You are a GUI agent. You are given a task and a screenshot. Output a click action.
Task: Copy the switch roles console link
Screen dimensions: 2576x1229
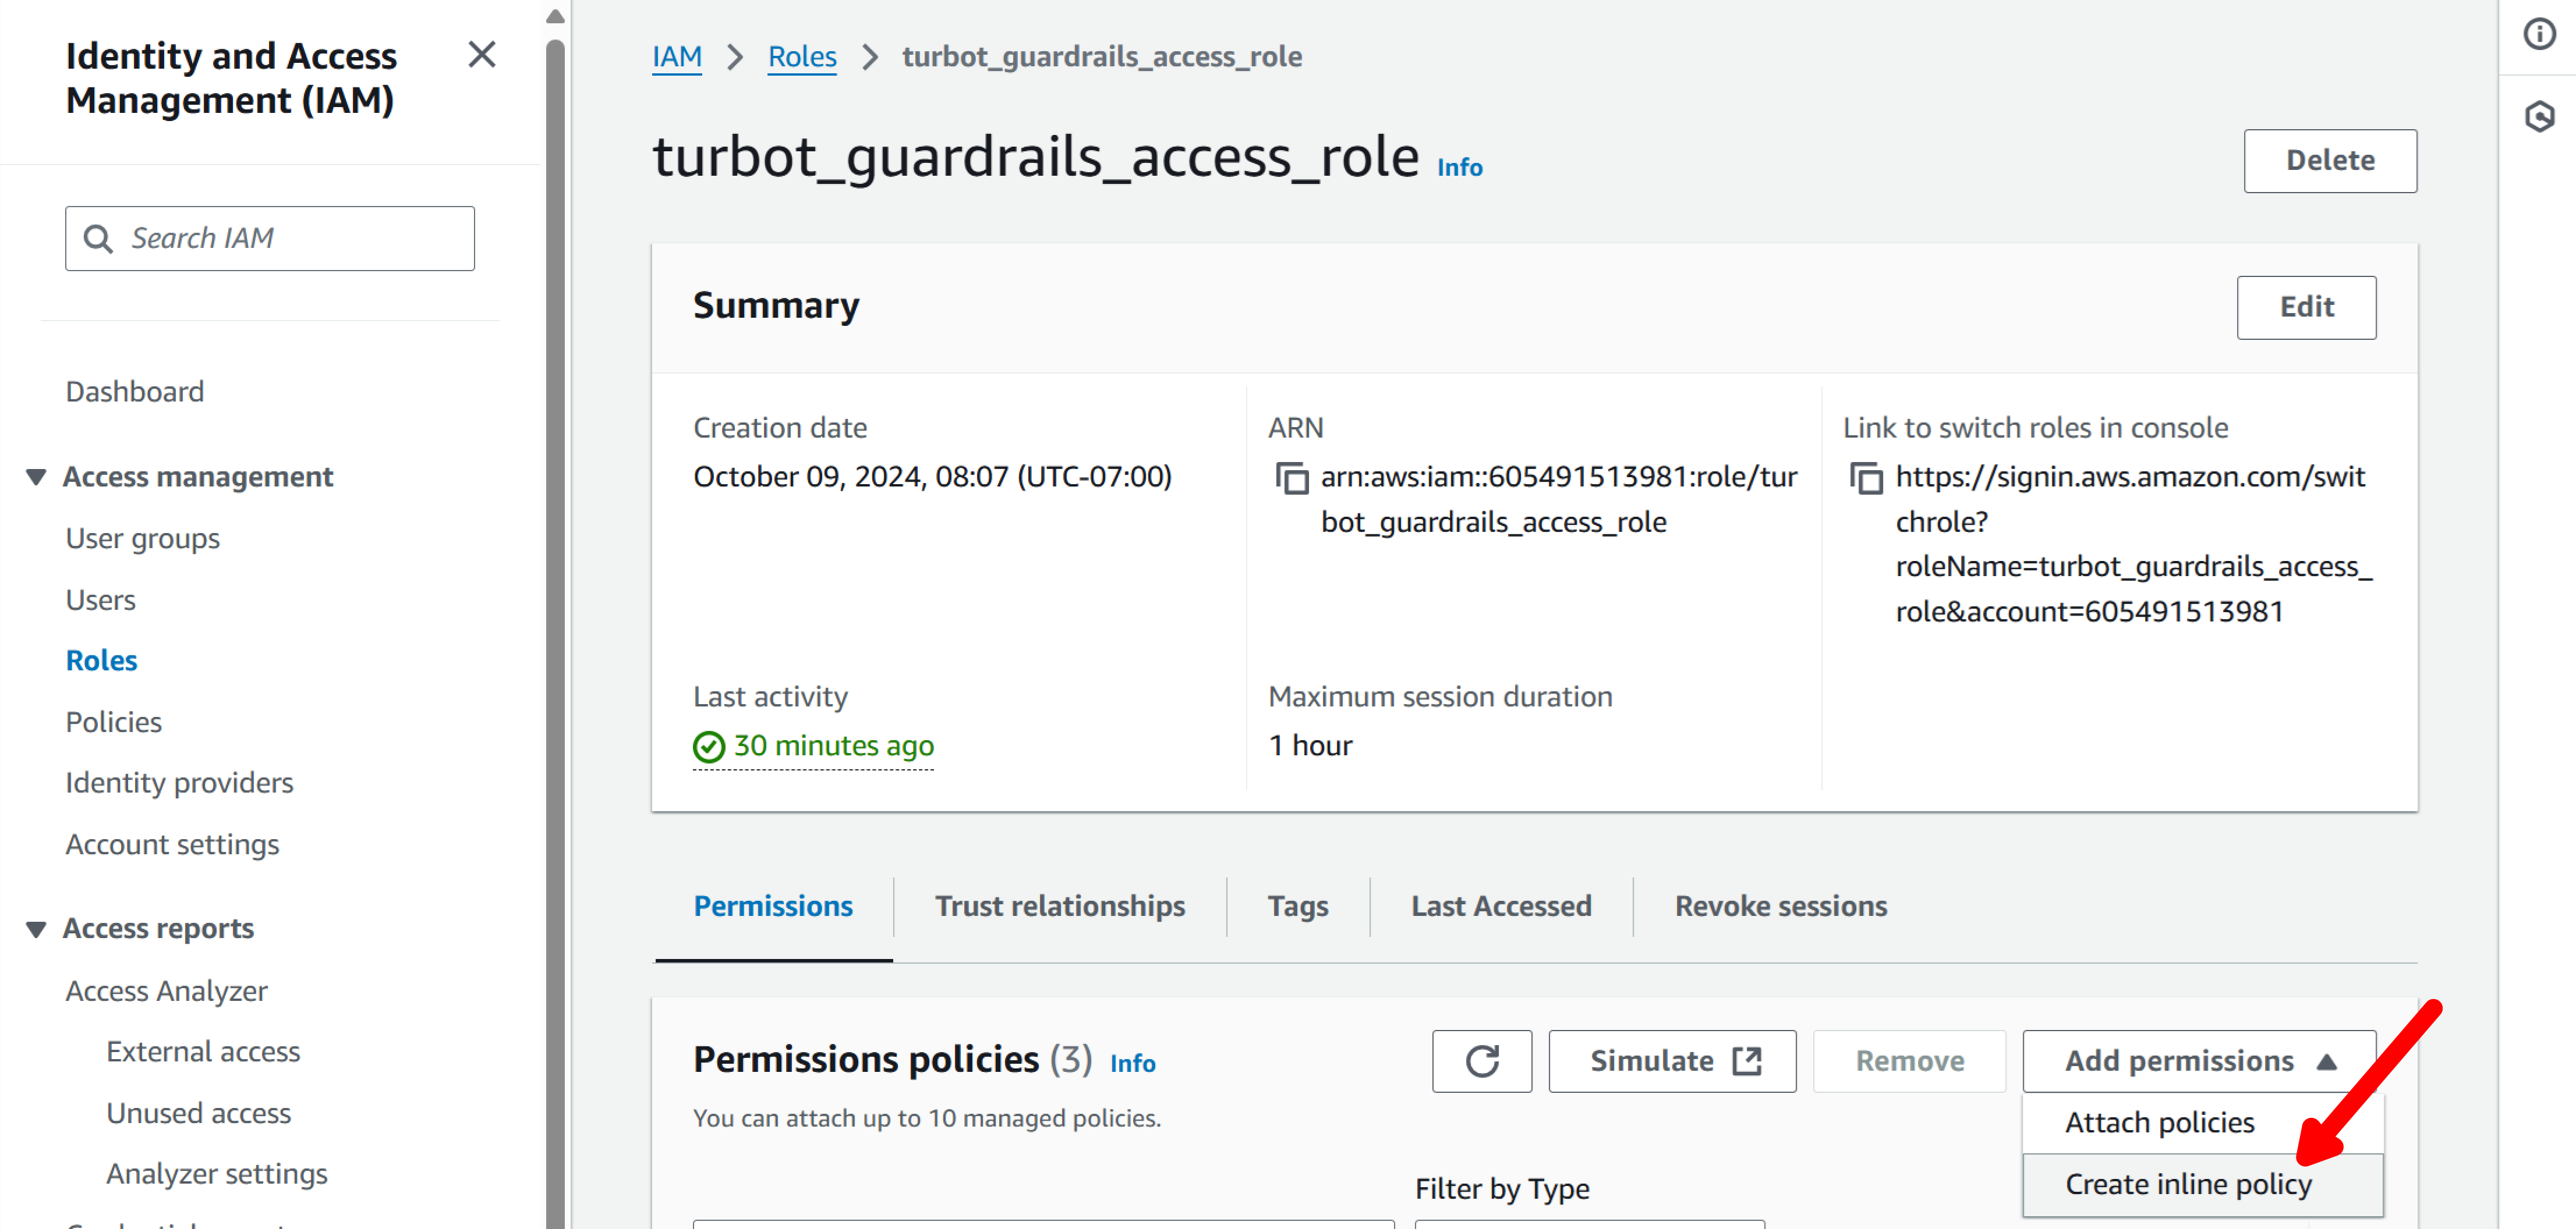coord(1865,478)
